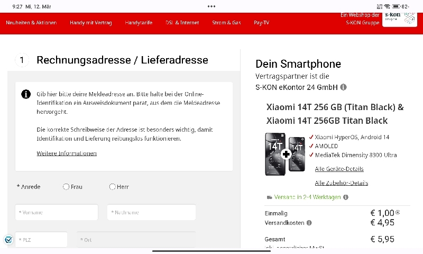Click the Trusted Shops badge icon
The width and height of the screenshot is (423, 254).
[x=8, y=239]
